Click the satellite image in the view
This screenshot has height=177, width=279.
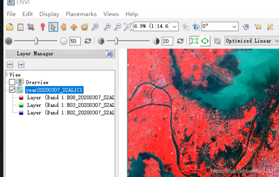pyautogui.click(x=203, y=113)
